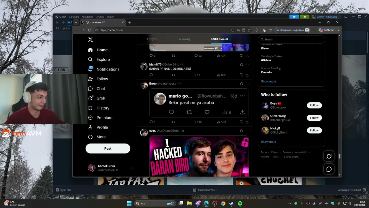The width and height of the screenshot is (369, 208).
Task: Open the Chat icon in sidebar
Action: [90, 89]
